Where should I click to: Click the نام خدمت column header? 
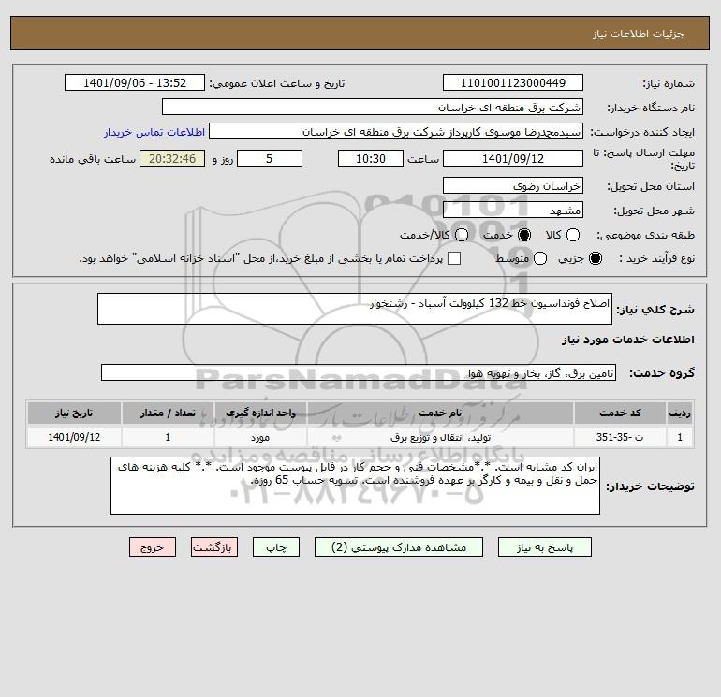[440, 413]
